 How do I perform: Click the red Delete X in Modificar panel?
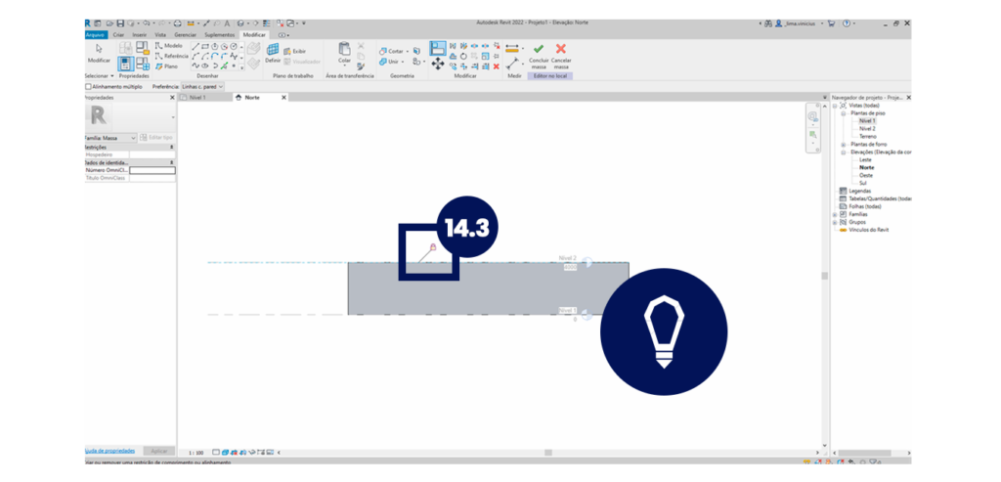(x=496, y=66)
